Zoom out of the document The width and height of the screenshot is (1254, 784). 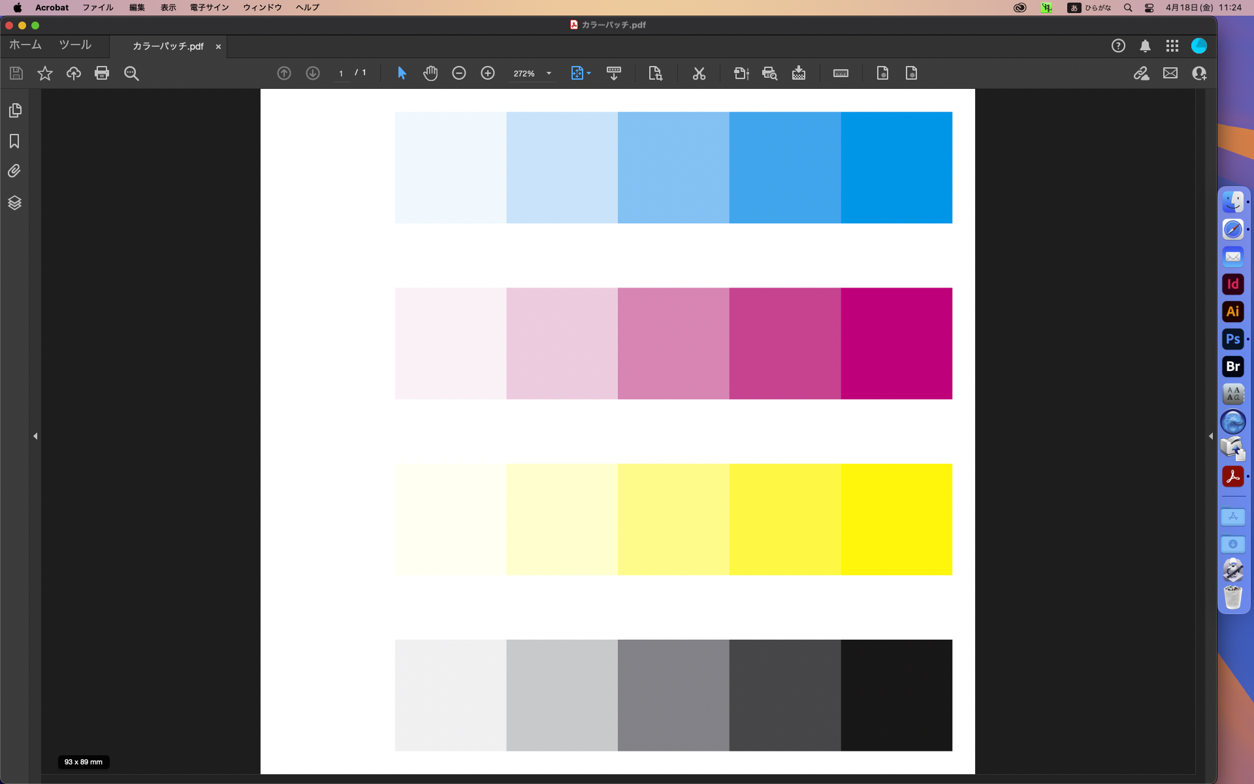tap(459, 73)
